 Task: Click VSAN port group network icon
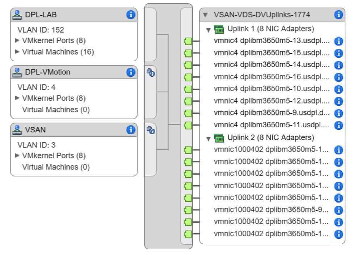coord(17,130)
